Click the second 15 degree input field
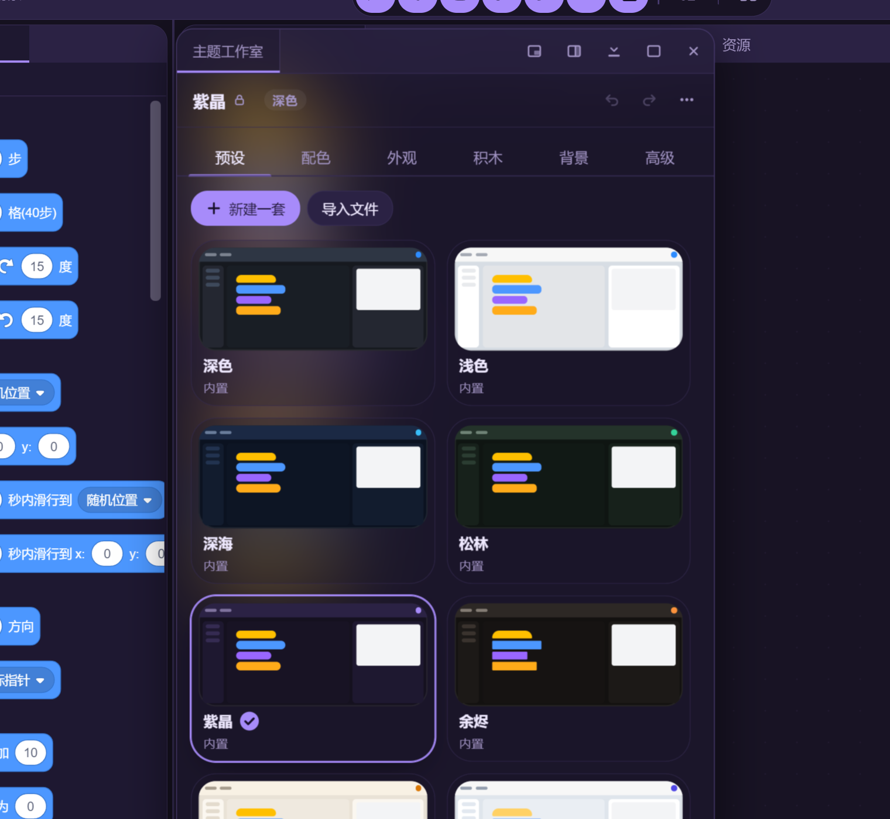 (37, 321)
